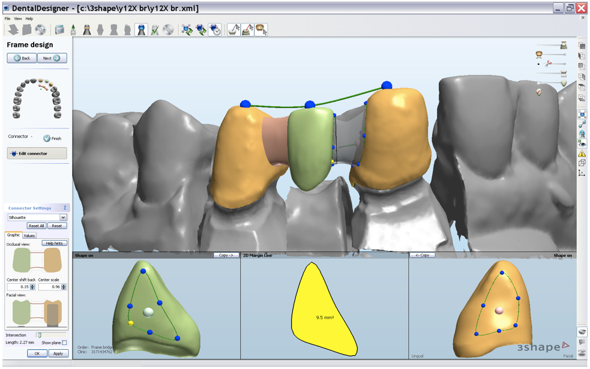The image size is (590, 369).
Task: Click the zoom-to-fit blue sphere icon
Action: click(x=582, y=115)
